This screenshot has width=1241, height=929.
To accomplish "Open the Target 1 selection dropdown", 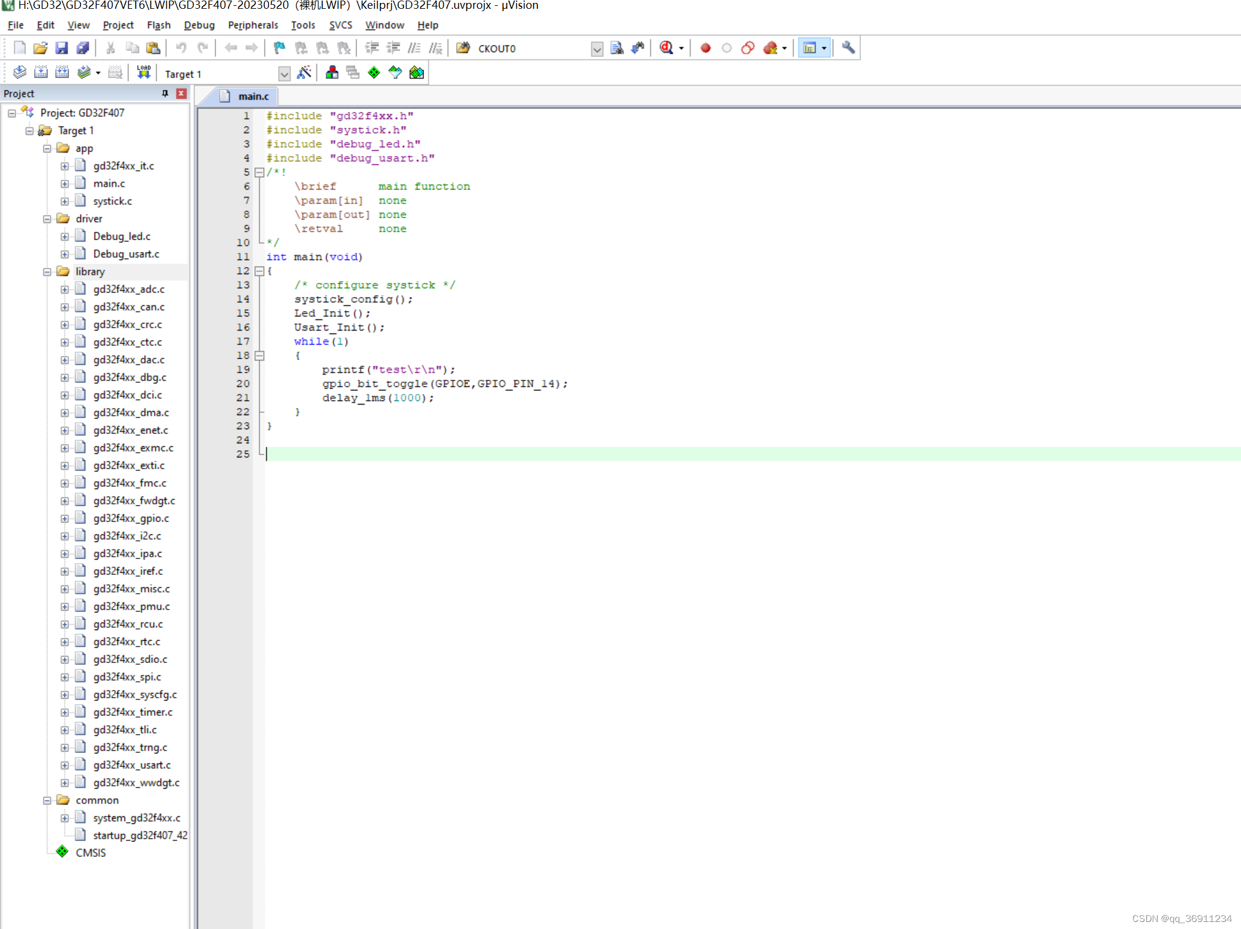I will (284, 74).
